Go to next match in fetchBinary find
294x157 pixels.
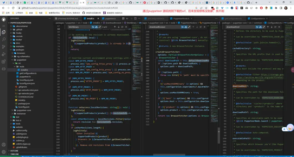click(x=119, y=27)
